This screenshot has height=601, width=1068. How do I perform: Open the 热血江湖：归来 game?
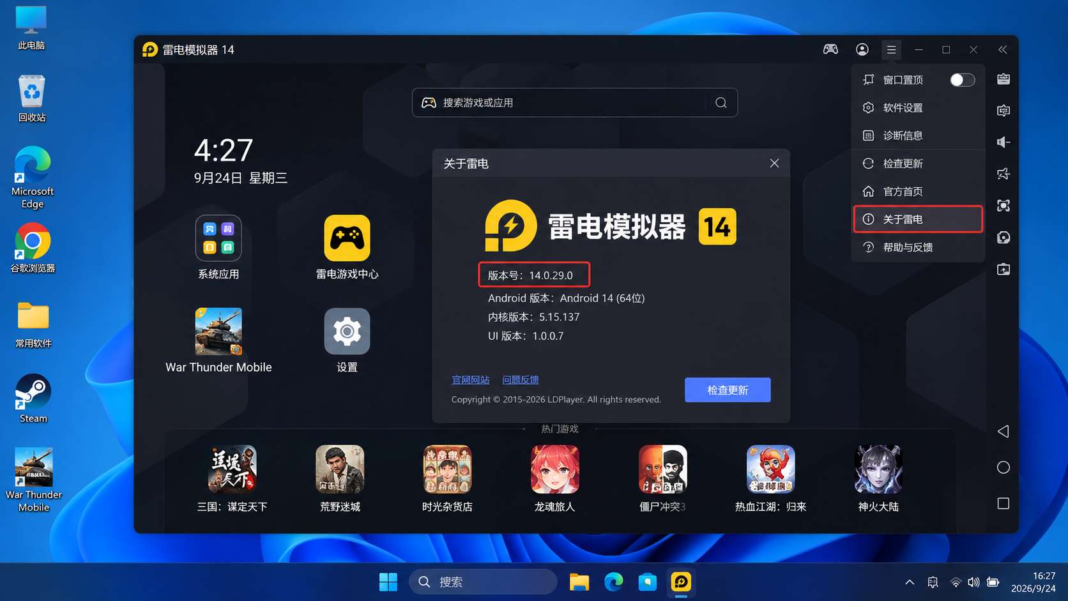tap(770, 479)
